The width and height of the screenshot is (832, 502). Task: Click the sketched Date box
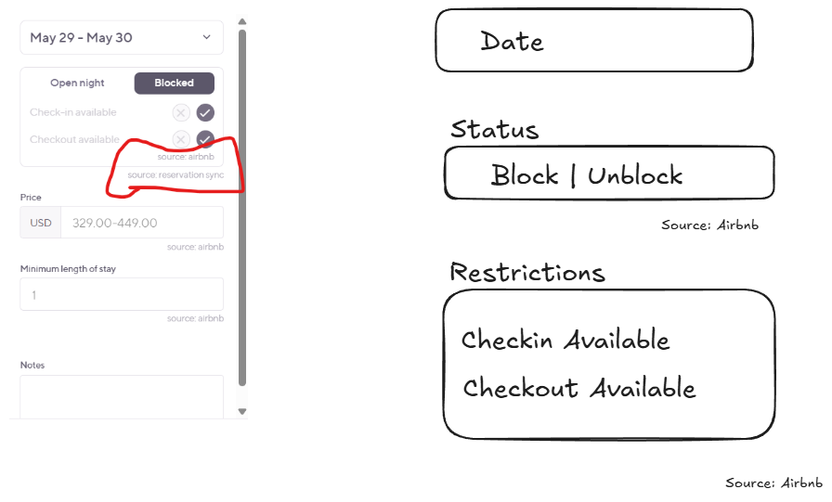(594, 40)
